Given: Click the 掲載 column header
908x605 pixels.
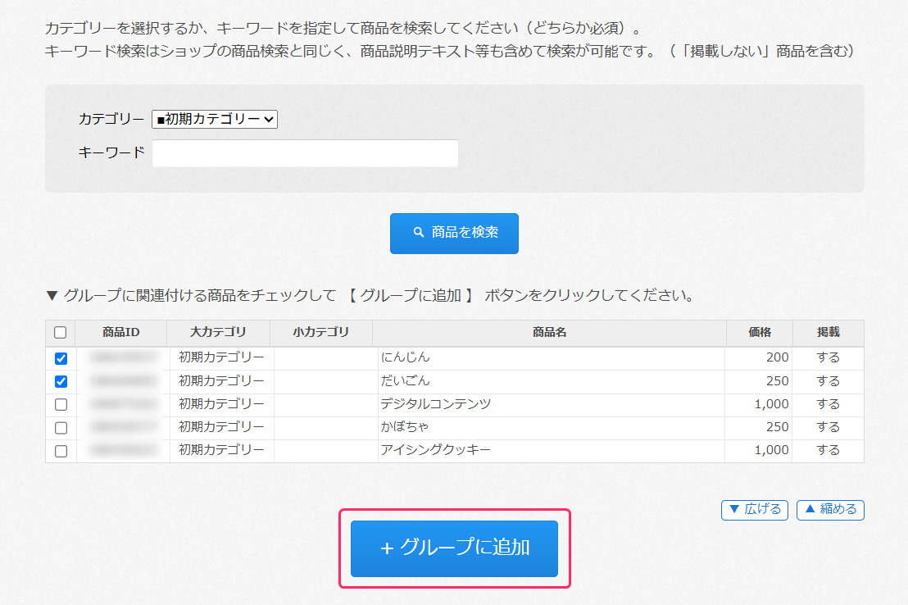Looking at the screenshot, I should [828, 332].
